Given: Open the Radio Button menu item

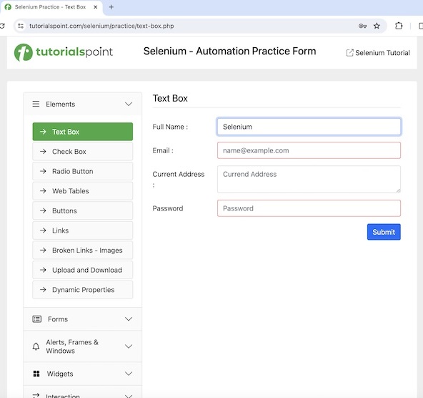Looking at the screenshot, I should pyautogui.click(x=83, y=171).
